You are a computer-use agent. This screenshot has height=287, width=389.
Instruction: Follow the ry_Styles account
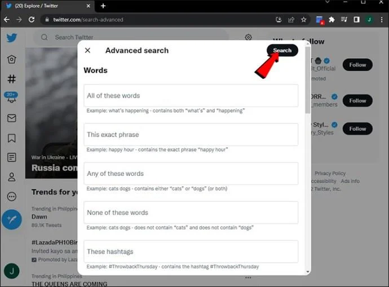[357, 129]
